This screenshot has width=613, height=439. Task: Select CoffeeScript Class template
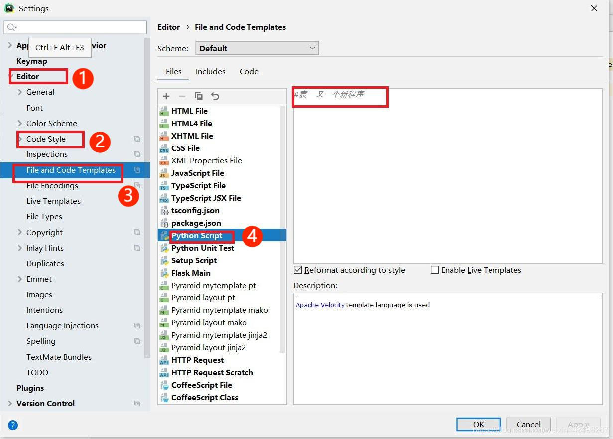coord(205,398)
